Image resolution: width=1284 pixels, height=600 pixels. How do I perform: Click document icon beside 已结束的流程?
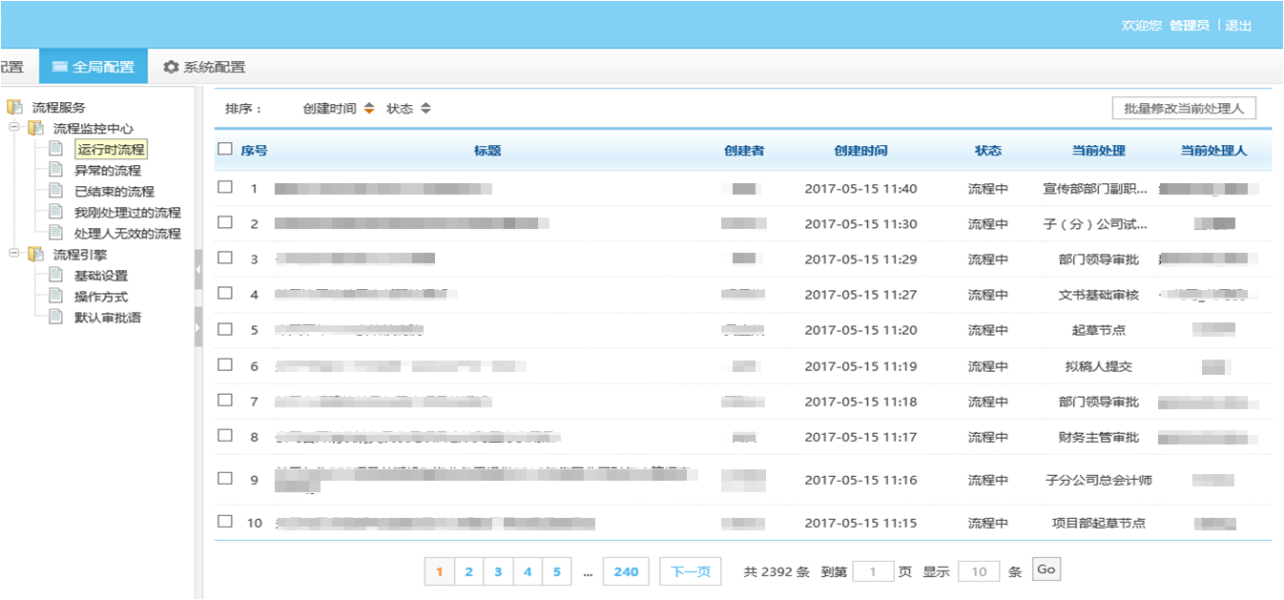click(x=56, y=191)
